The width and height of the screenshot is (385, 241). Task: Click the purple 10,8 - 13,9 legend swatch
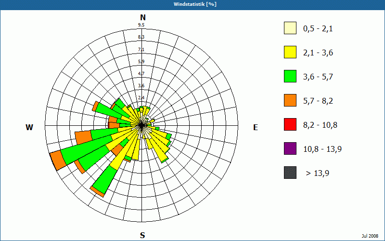pyautogui.click(x=290, y=148)
